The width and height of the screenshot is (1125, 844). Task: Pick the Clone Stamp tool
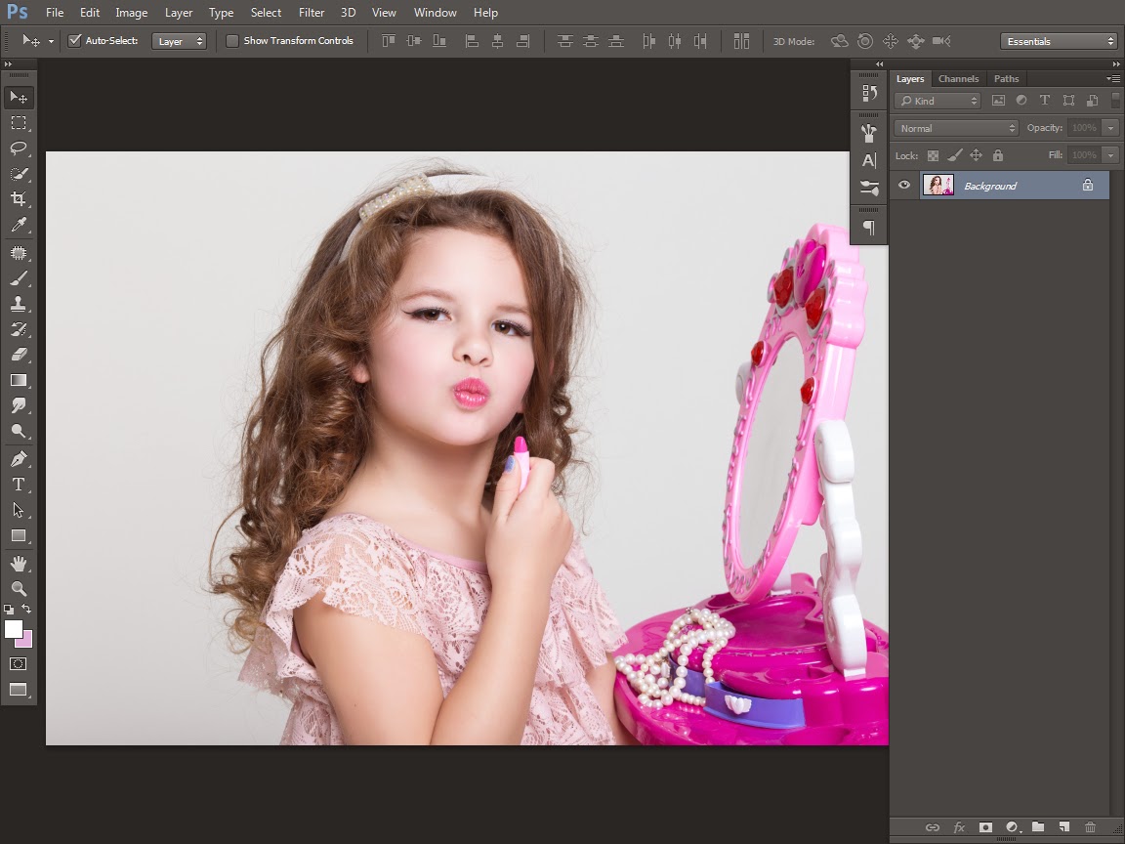coord(18,304)
